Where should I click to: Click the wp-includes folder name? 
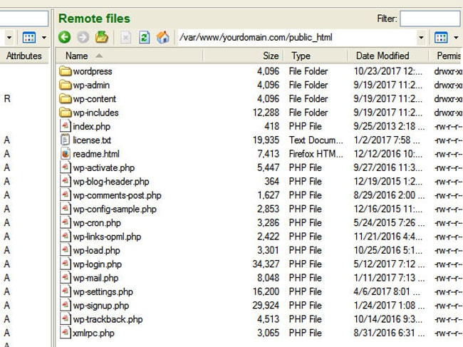tap(95, 113)
